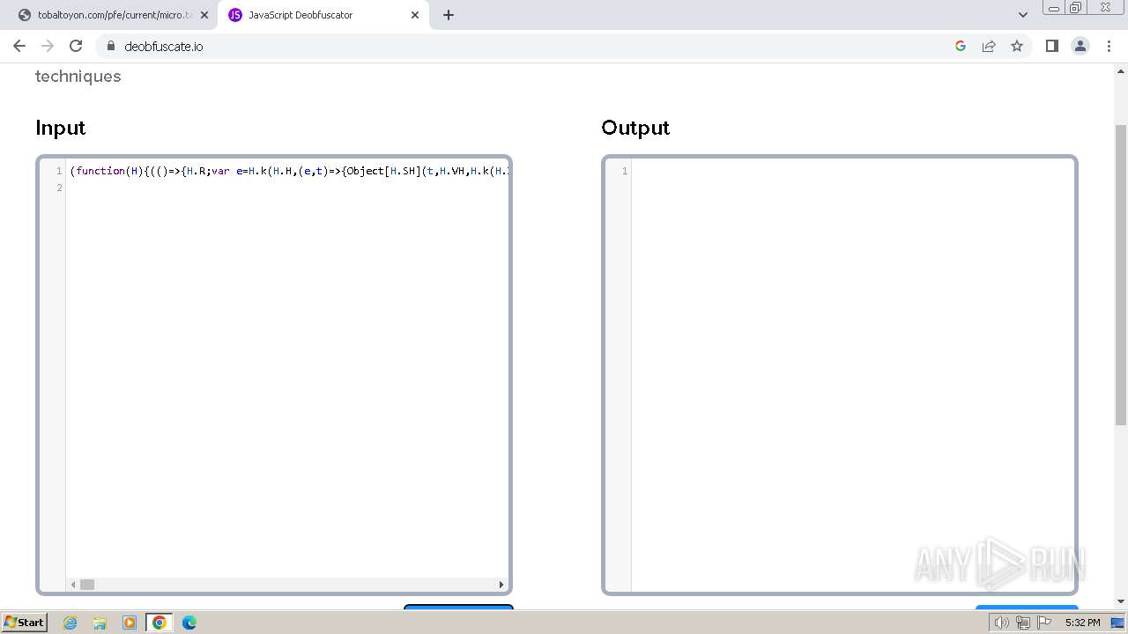Screen dimensions: 1128x634
Task: View site information lock icon
Action: [x=111, y=46]
